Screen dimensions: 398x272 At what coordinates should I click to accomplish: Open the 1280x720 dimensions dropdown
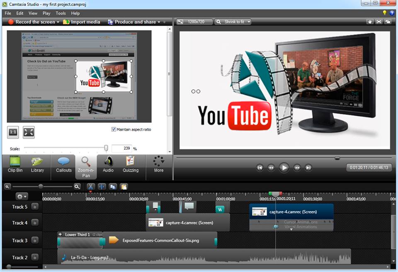pyautogui.click(x=195, y=22)
